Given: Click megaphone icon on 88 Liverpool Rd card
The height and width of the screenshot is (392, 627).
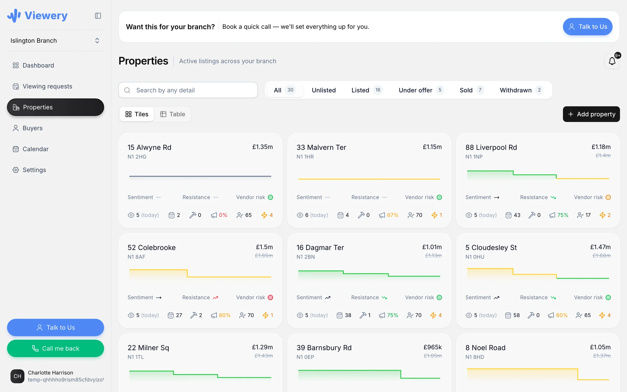Looking at the screenshot, I should pos(552,215).
